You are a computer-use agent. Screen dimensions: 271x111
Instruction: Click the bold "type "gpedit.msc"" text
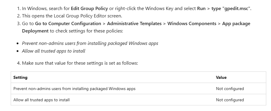tap(231, 9)
